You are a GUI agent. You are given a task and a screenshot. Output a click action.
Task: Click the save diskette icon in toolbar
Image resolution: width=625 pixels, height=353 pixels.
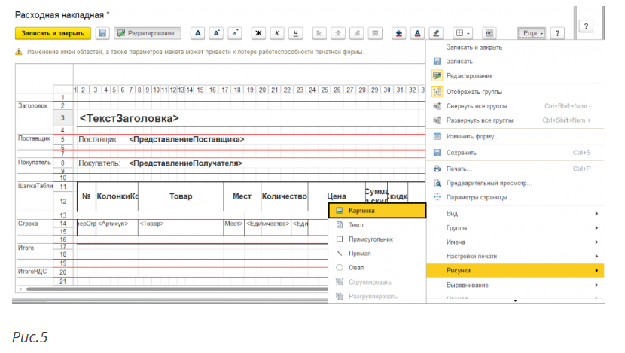(x=102, y=34)
